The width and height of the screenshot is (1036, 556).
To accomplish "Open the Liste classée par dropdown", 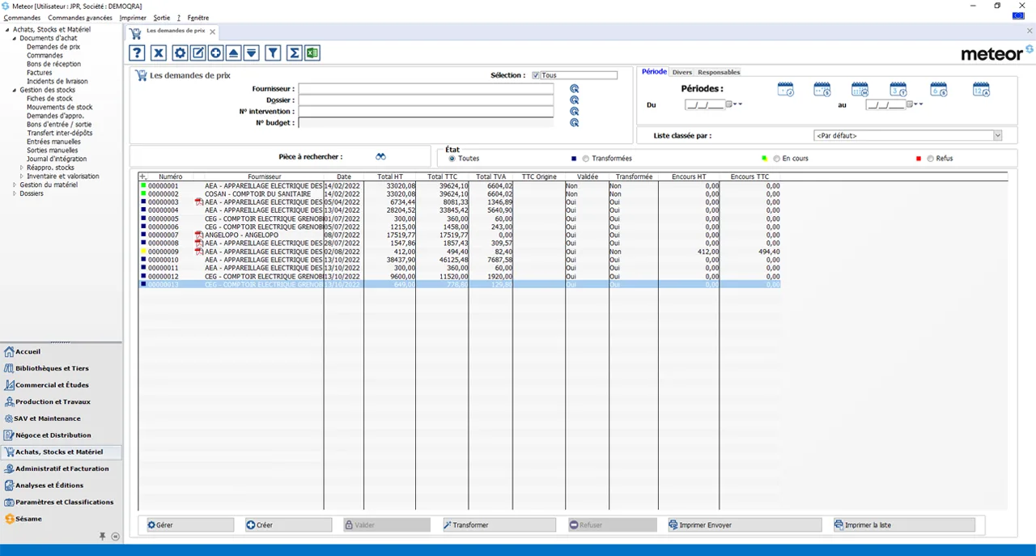I will pyautogui.click(x=997, y=136).
